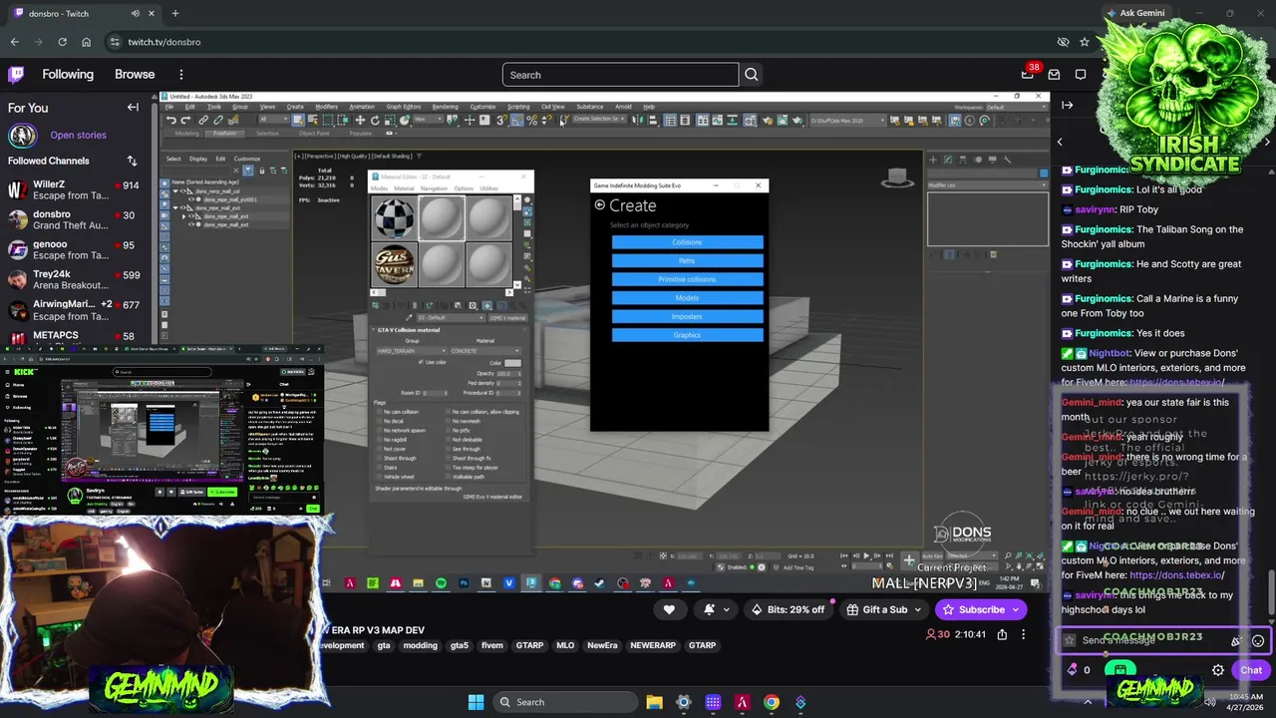Select the Move tool in 3ds Max toolbar

pyautogui.click(x=360, y=121)
